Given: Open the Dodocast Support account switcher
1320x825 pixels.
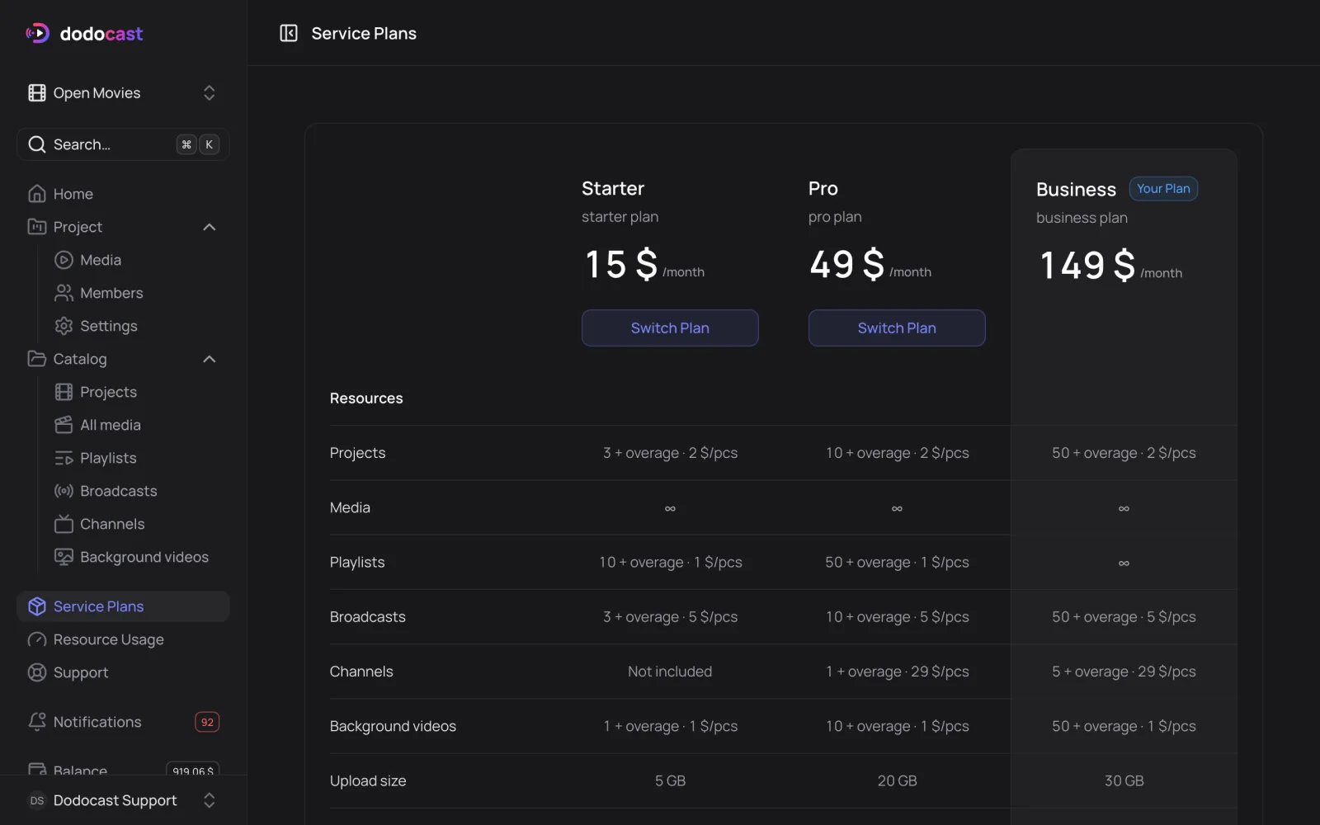Looking at the screenshot, I should click(x=123, y=800).
